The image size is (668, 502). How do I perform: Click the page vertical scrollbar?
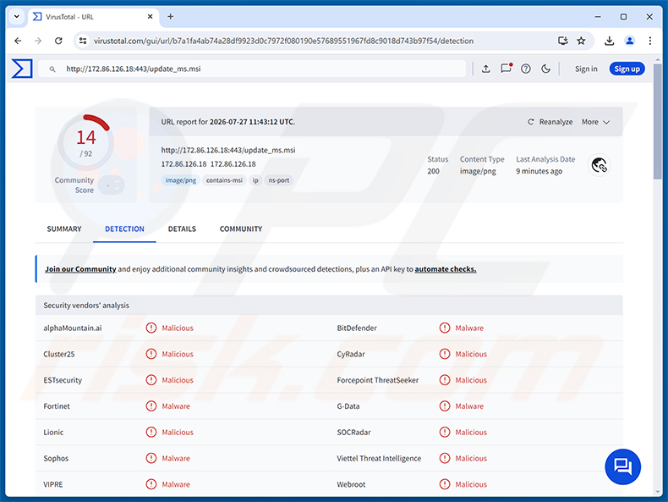658,122
